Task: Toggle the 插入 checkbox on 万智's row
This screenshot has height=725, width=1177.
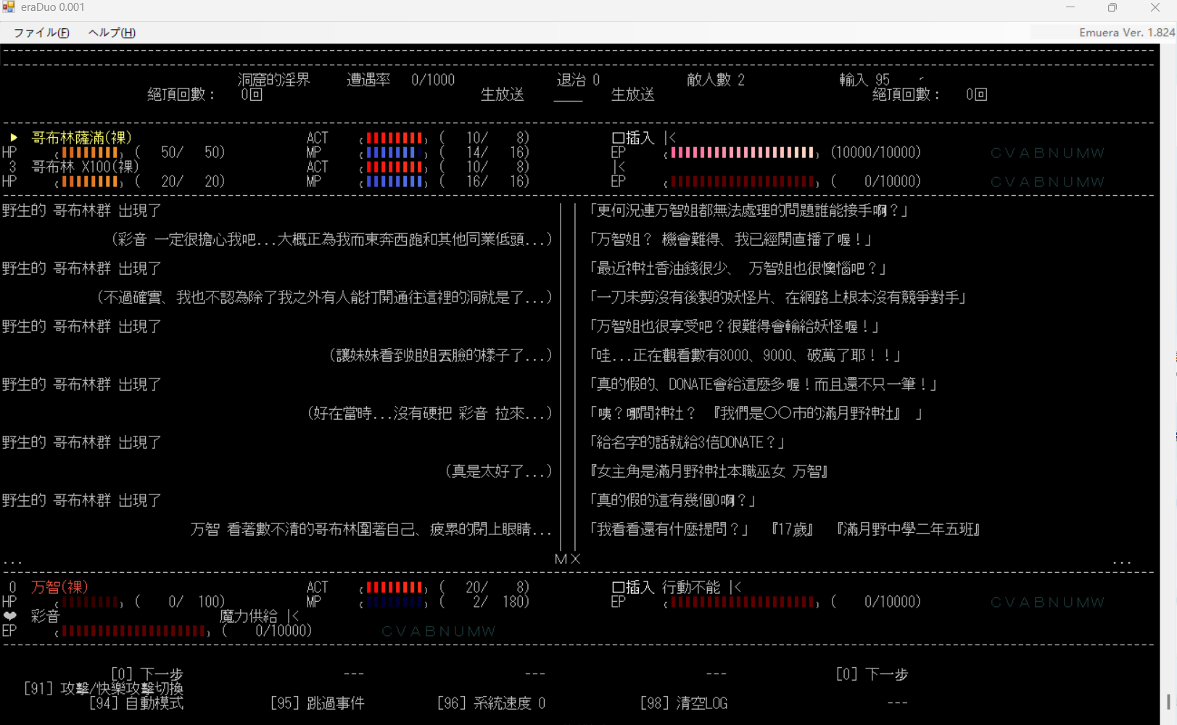Action: 618,587
